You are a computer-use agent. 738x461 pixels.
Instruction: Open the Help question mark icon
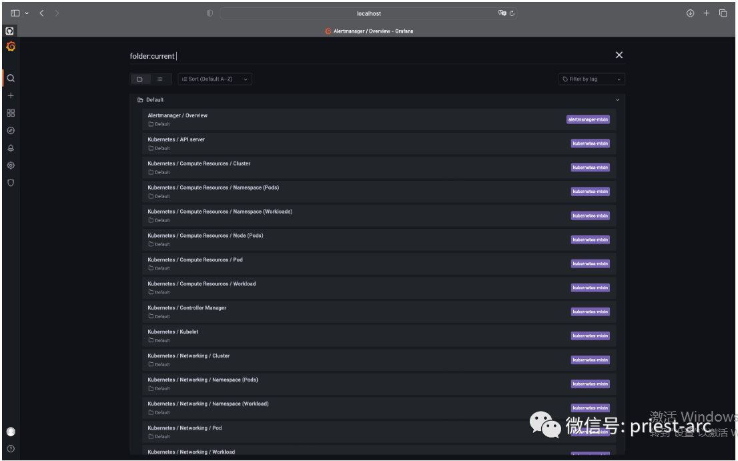coord(11,449)
